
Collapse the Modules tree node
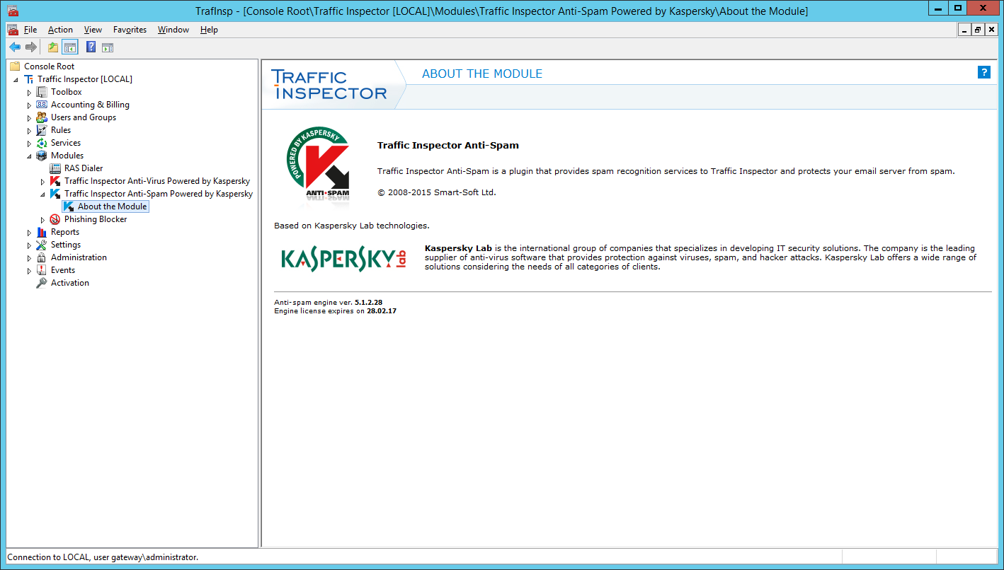(29, 156)
